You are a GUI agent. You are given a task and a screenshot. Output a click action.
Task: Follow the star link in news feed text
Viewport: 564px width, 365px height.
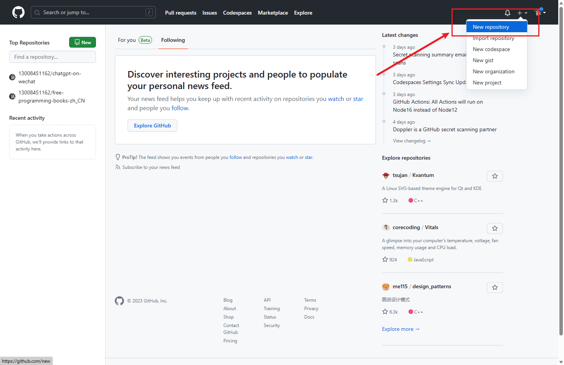pyautogui.click(x=358, y=99)
